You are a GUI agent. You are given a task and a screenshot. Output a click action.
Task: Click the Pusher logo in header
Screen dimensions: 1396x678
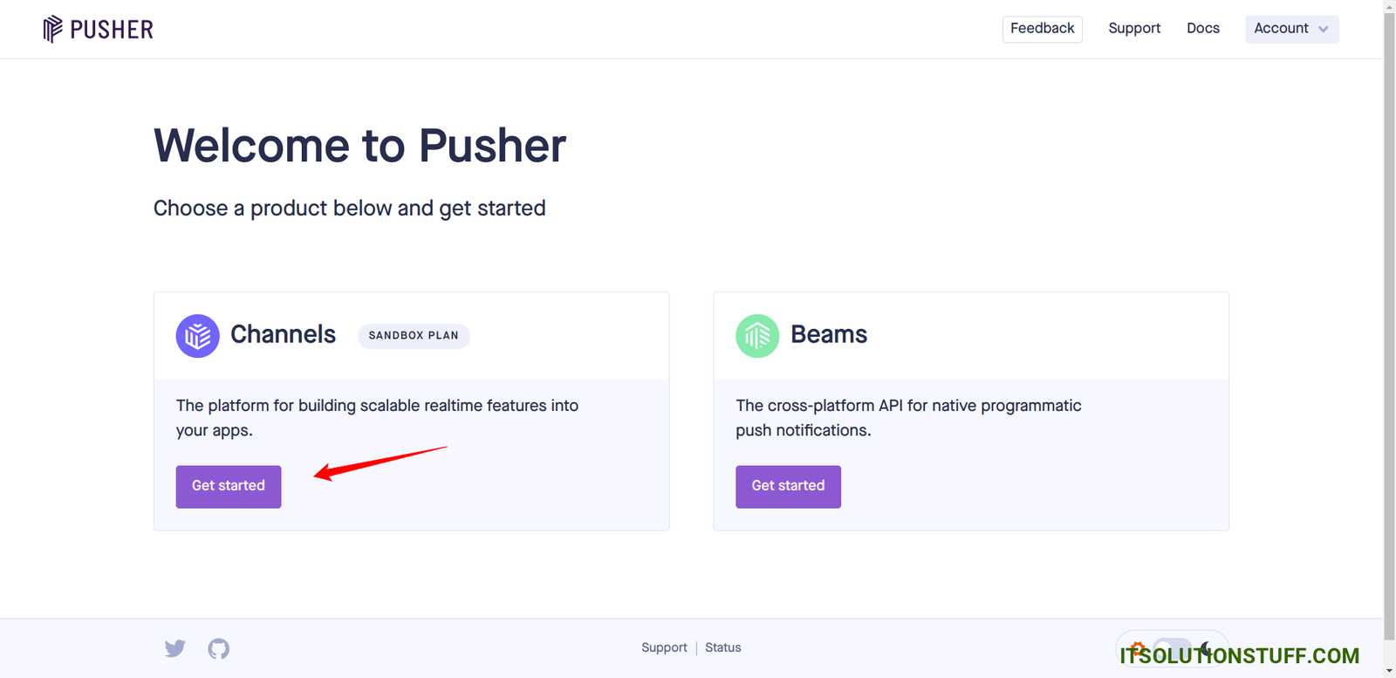[x=98, y=30]
